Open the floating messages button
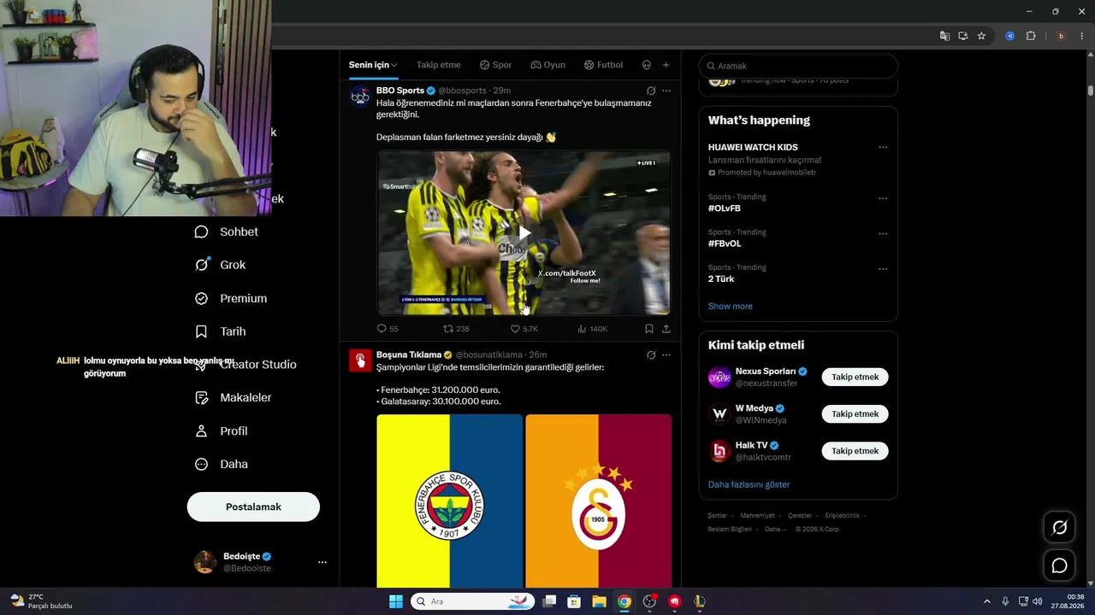 pyautogui.click(x=1059, y=565)
